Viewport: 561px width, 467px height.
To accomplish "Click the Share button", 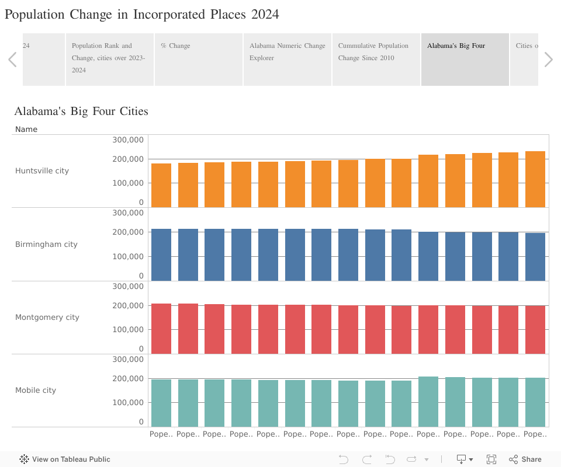I will tap(525, 459).
